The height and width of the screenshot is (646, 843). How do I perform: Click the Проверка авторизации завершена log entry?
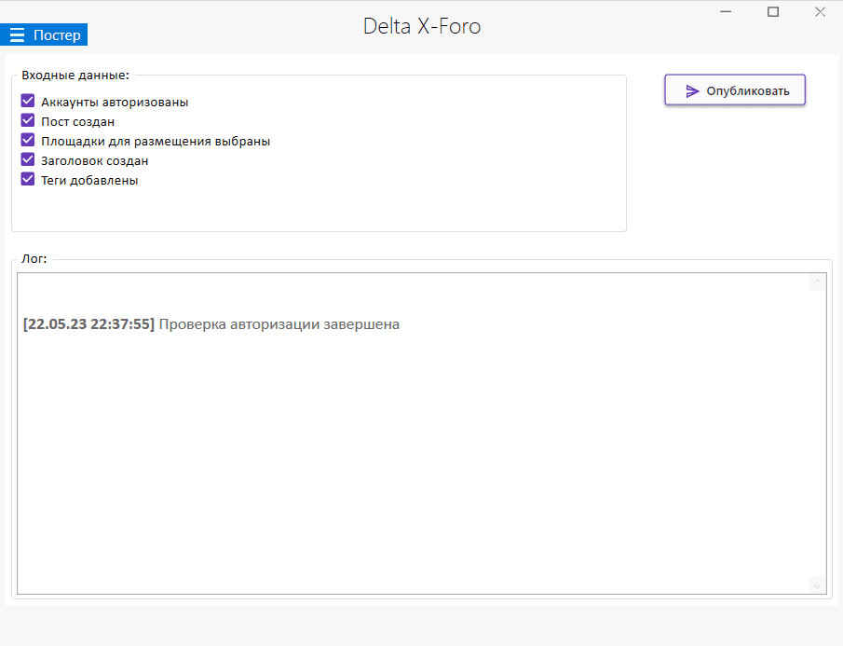point(279,324)
